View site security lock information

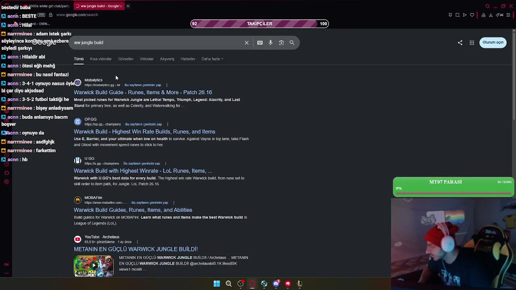point(50,15)
